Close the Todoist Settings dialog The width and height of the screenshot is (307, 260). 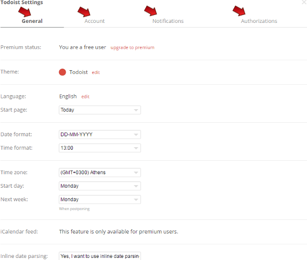304,3
